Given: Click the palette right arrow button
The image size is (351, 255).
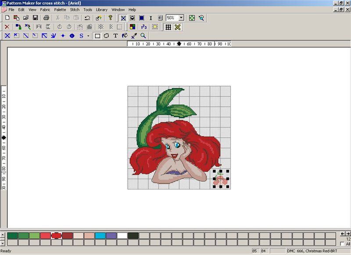Looking at the screenshot, I should [347, 234].
